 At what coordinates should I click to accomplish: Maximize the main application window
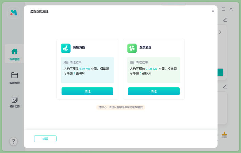tap(223, 9)
